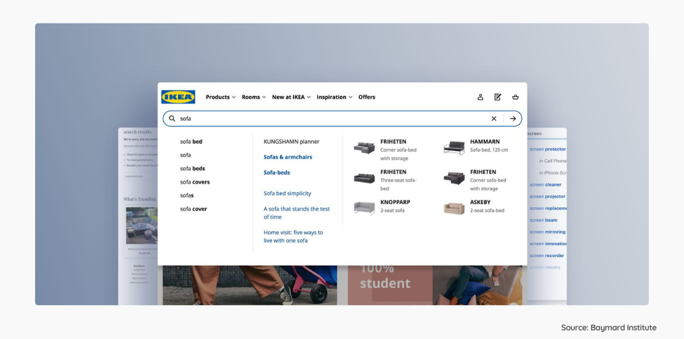Expand the Products menu
The image size is (684, 339).
click(220, 97)
